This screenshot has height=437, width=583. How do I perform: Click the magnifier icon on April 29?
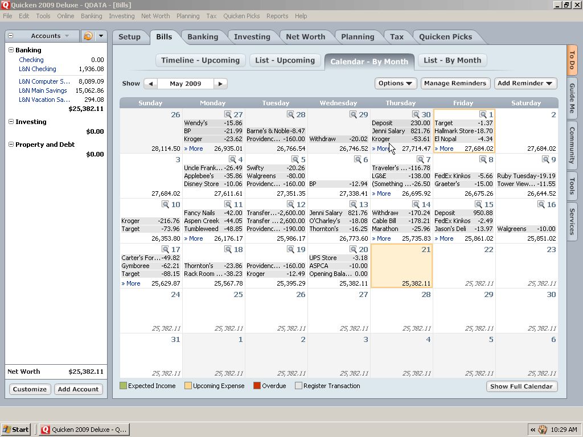click(x=353, y=114)
